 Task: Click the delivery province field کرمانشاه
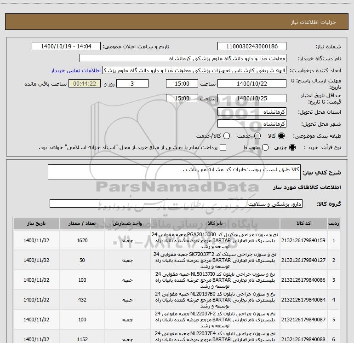coord(252,112)
